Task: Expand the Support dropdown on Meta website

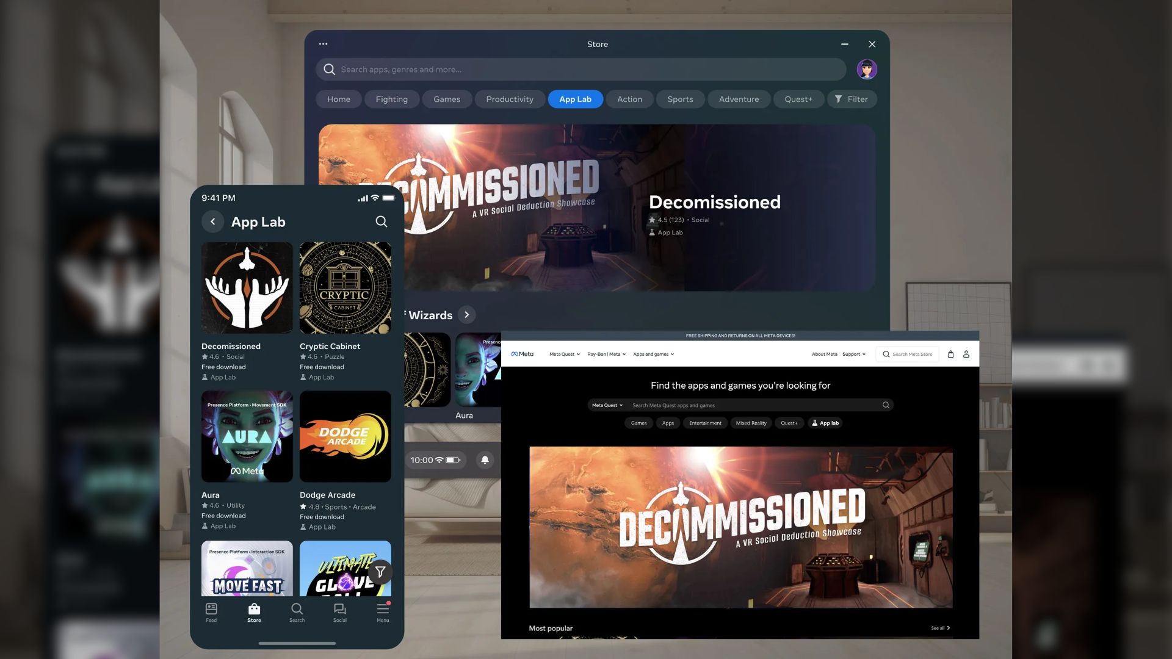Action: click(854, 354)
